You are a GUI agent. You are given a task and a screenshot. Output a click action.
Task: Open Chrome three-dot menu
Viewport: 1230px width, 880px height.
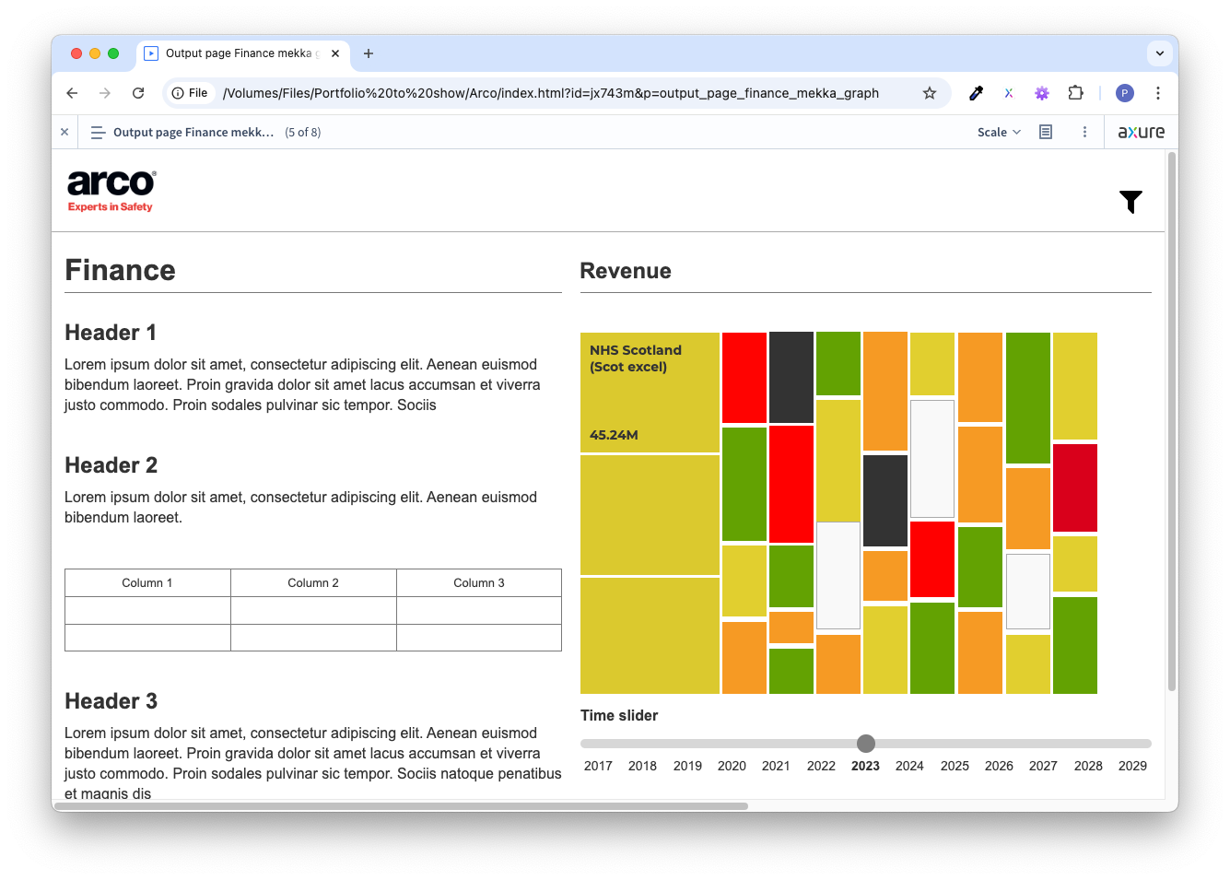pyautogui.click(x=1158, y=93)
